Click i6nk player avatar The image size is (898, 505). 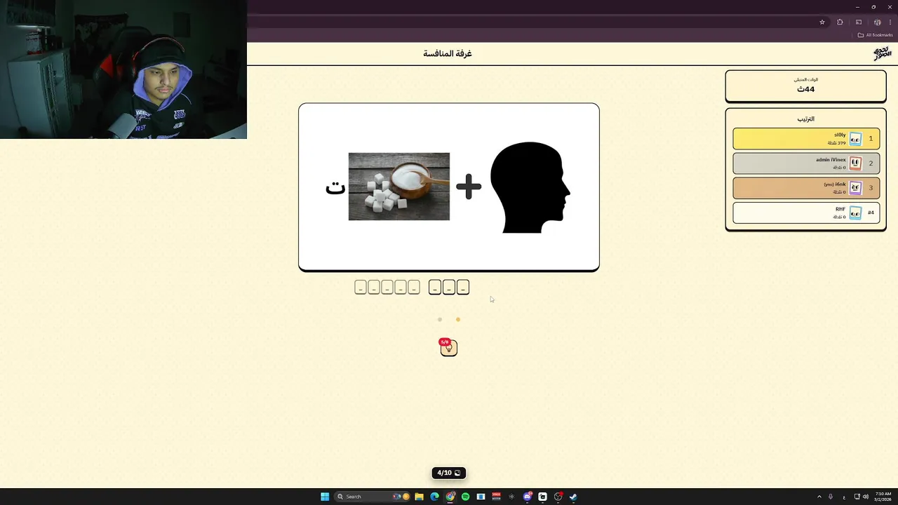tap(855, 188)
